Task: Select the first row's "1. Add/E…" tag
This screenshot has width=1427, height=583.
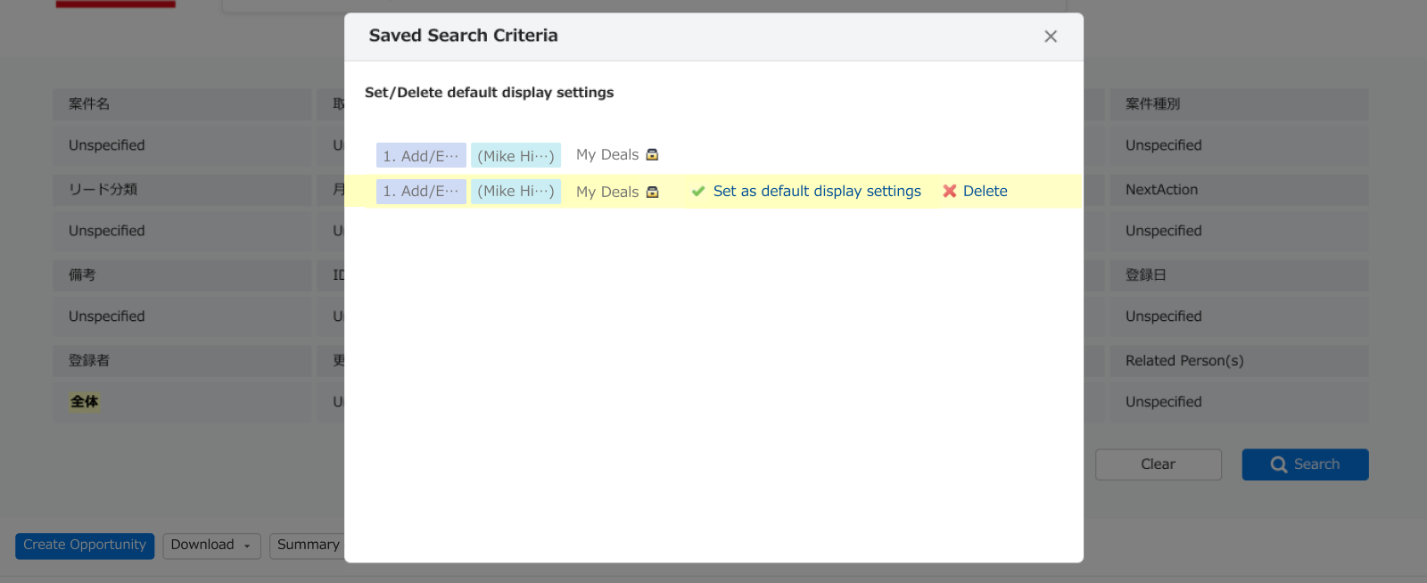Action: pos(421,156)
